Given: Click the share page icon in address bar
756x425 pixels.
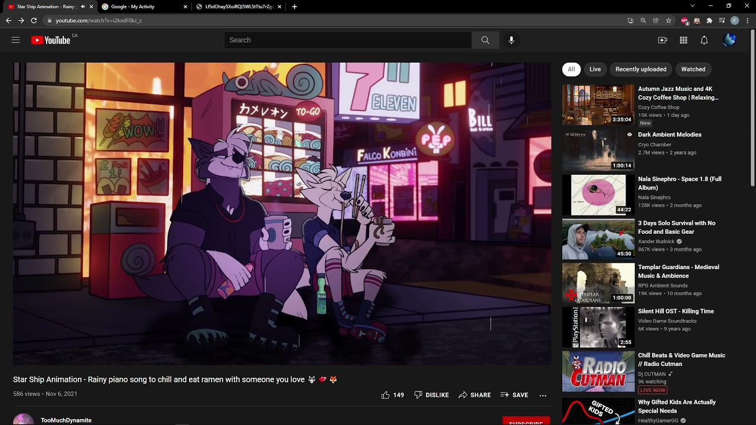Looking at the screenshot, I should coord(656,20).
